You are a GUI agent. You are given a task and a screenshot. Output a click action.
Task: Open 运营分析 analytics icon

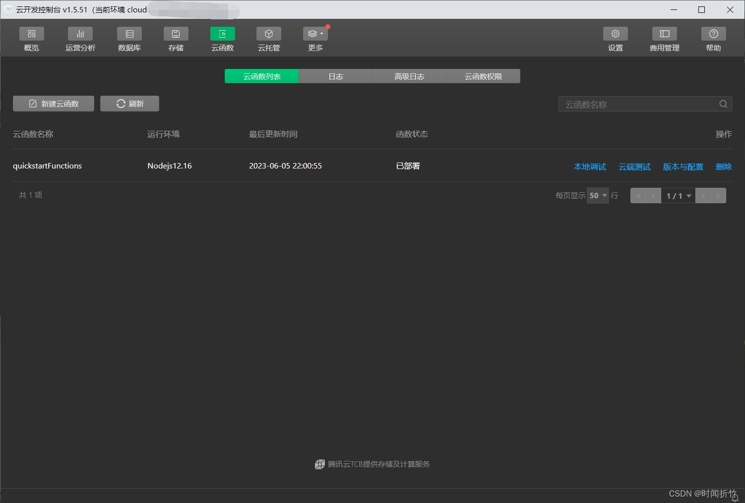(80, 34)
